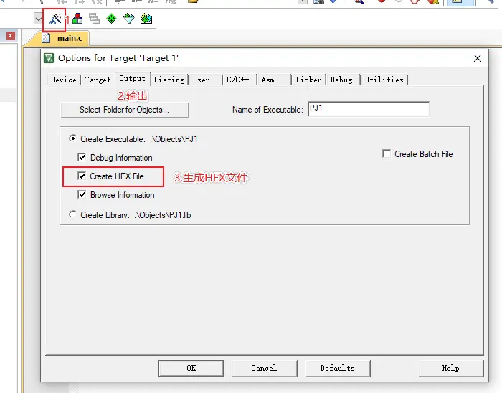Screen dimensions: 502x393
Task: Close the Options for Target dialog
Action: tap(478, 58)
